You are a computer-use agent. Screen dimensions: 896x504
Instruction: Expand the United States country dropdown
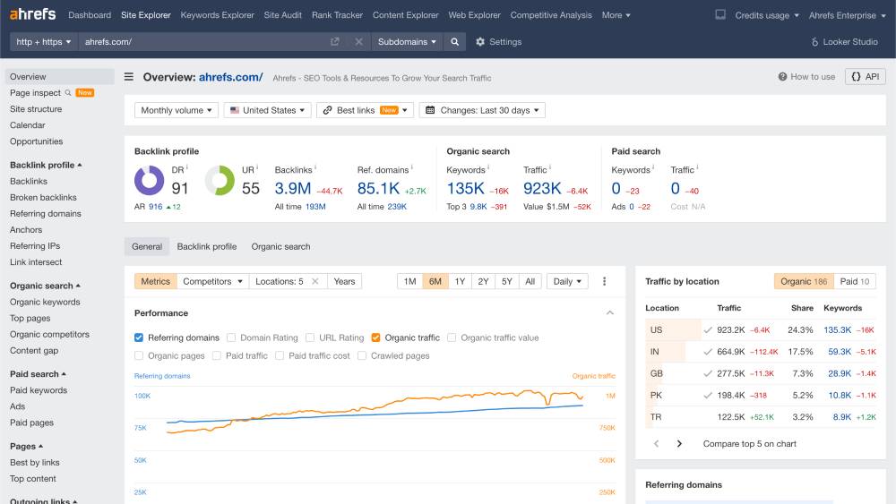coord(267,110)
